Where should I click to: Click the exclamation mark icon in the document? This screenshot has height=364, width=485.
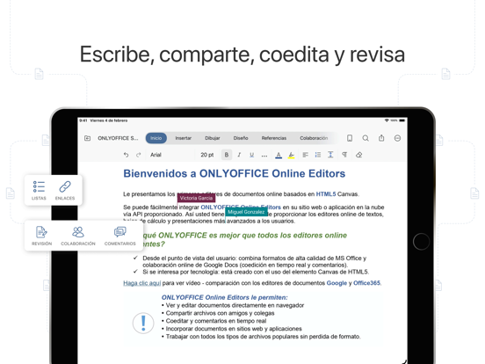coord(143,323)
